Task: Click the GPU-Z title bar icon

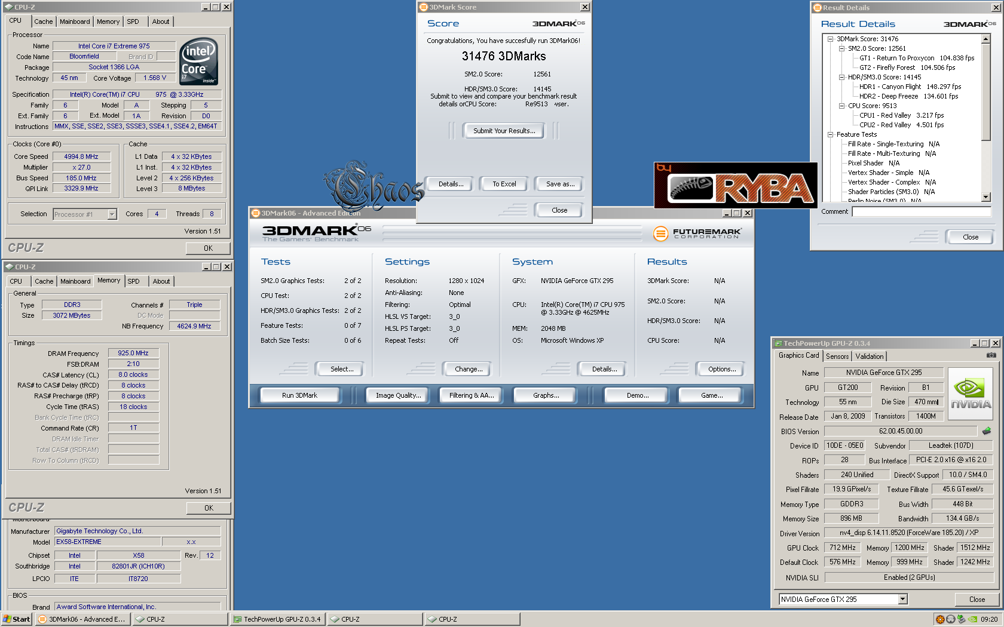Action: point(778,343)
